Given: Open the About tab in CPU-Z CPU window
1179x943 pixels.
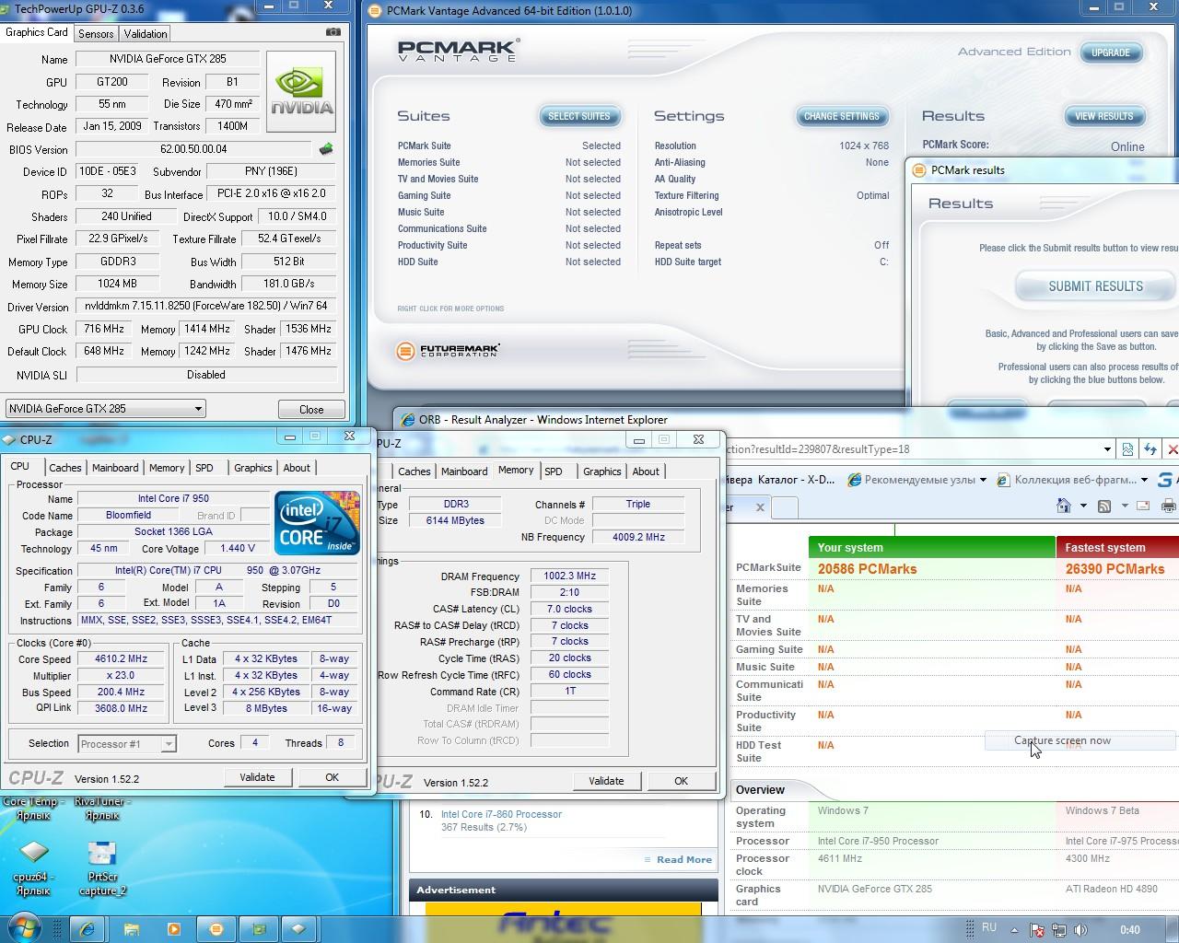Looking at the screenshot, I should click(297, 468).
